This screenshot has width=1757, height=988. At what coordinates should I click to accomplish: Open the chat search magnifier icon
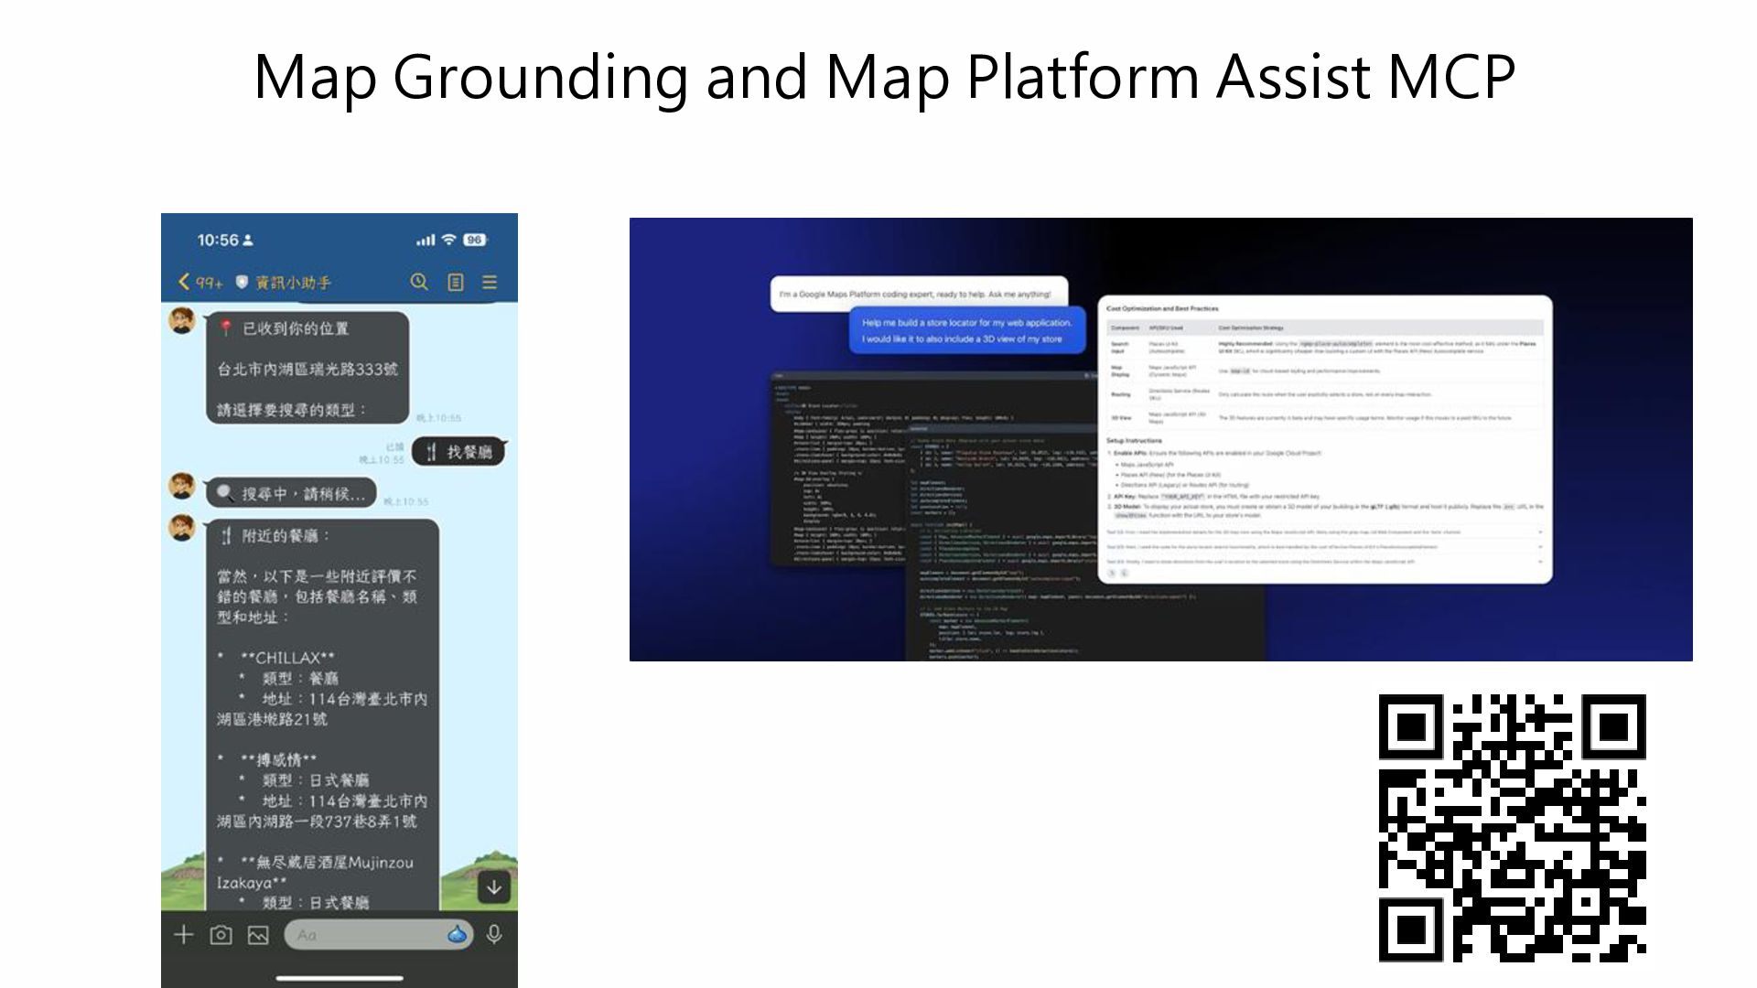click(419, 282)
